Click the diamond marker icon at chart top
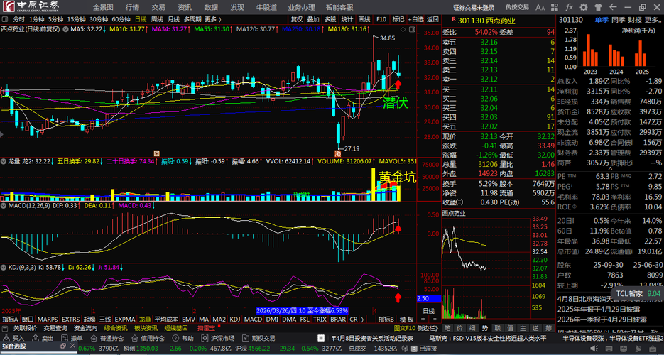This screenshot has height=355, width=664. coord(402,29)
